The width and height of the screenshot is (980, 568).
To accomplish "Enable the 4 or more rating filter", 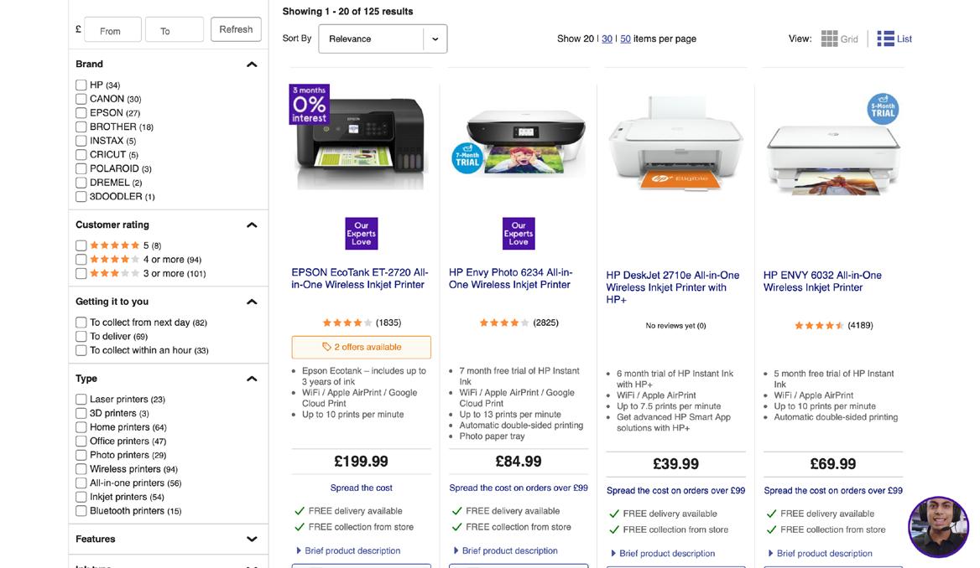I will [81, 260].
